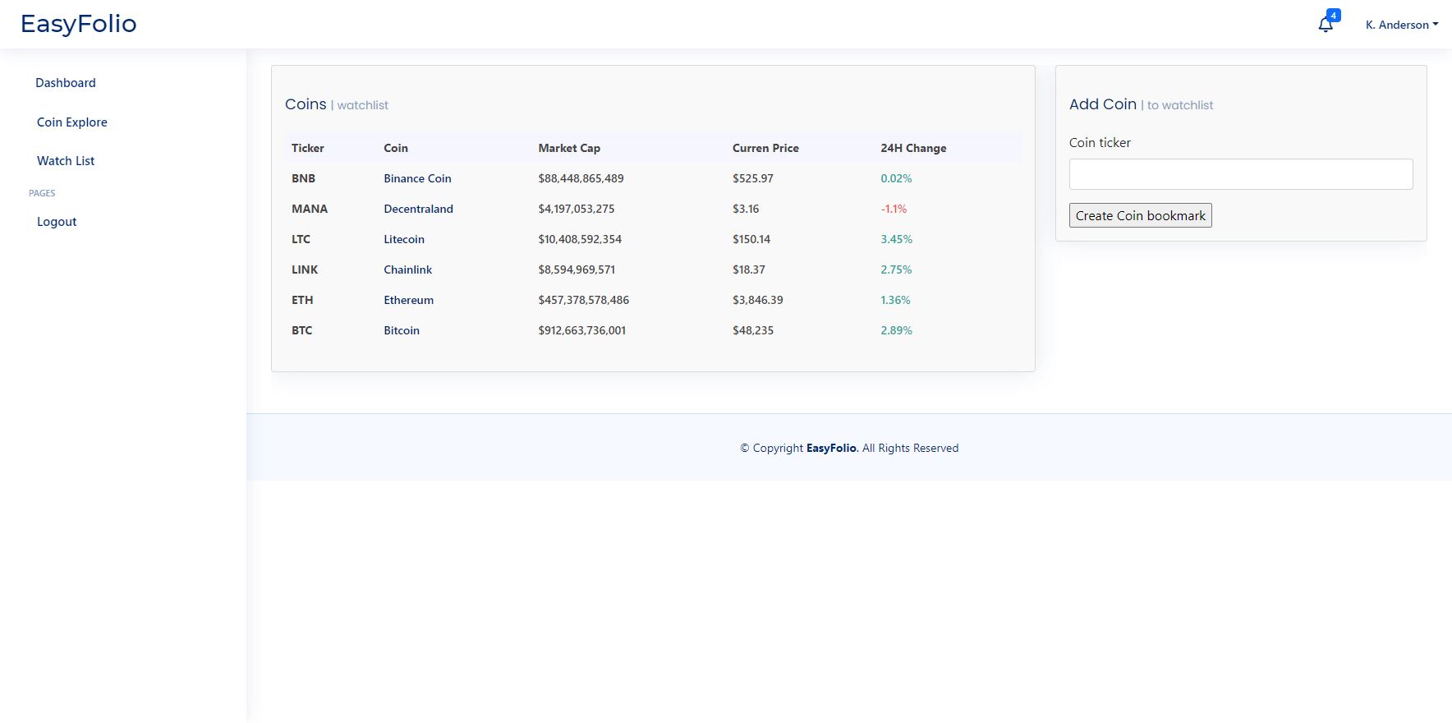Viewport: 1452px width, 723px height.
Task: Select the ETH ticker cell
Action: click(x=302, y=300)
